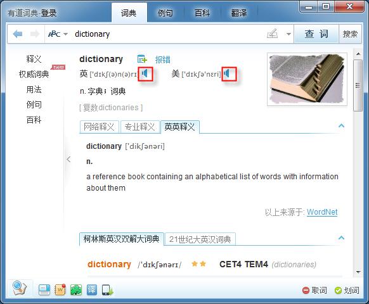Open mini window magnifier icon at bottom
369x304 pixels.
pyautogui.click(x=20, y=288)
